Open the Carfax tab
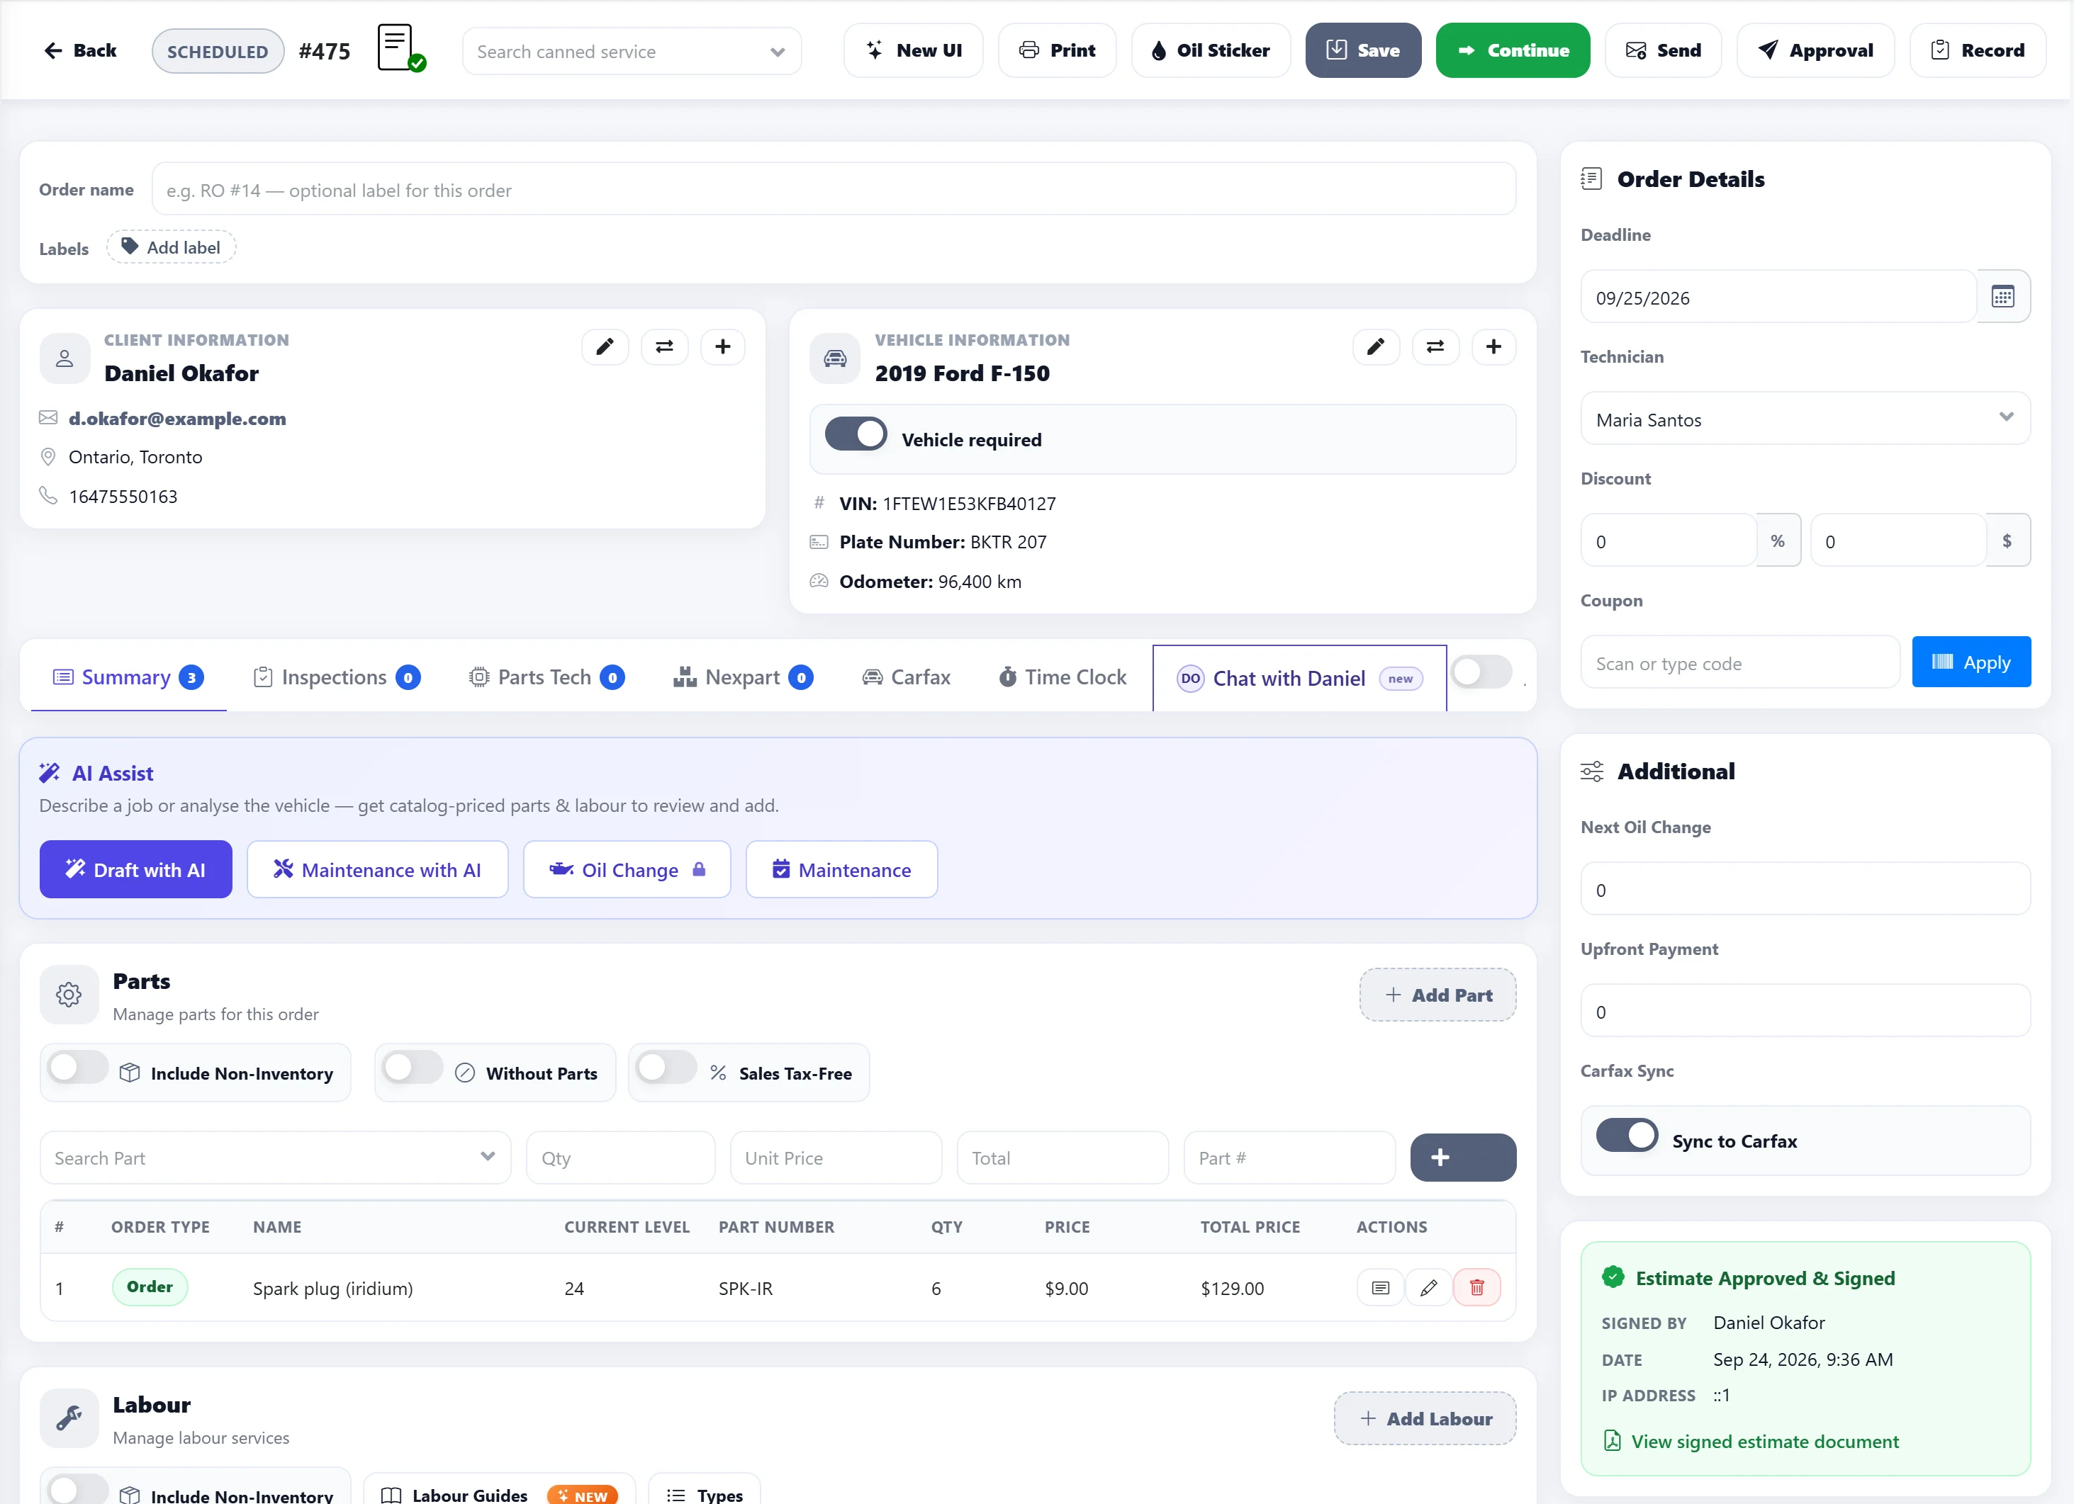 click(907, 678)
